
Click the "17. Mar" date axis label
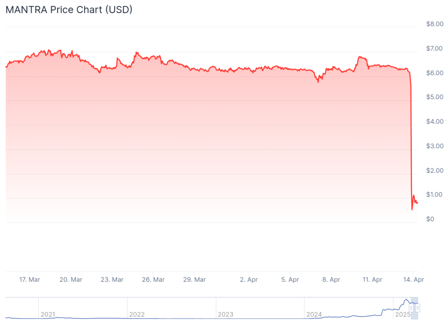point(30,279)
